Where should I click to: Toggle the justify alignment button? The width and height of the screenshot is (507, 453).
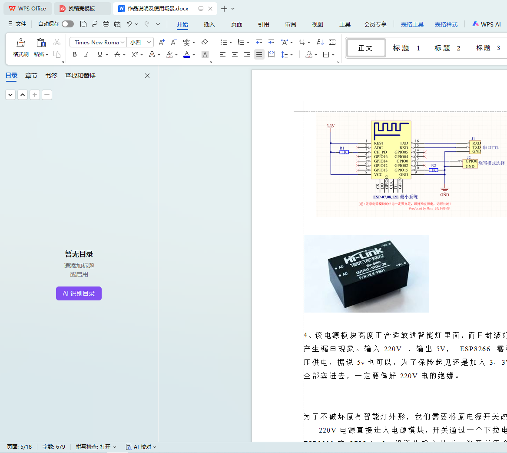[x=259, y=54]
